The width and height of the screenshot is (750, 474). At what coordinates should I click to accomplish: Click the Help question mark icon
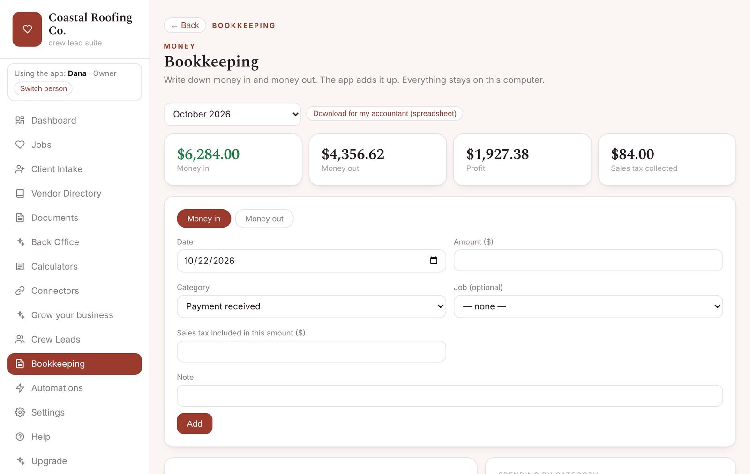click(20, 437)
